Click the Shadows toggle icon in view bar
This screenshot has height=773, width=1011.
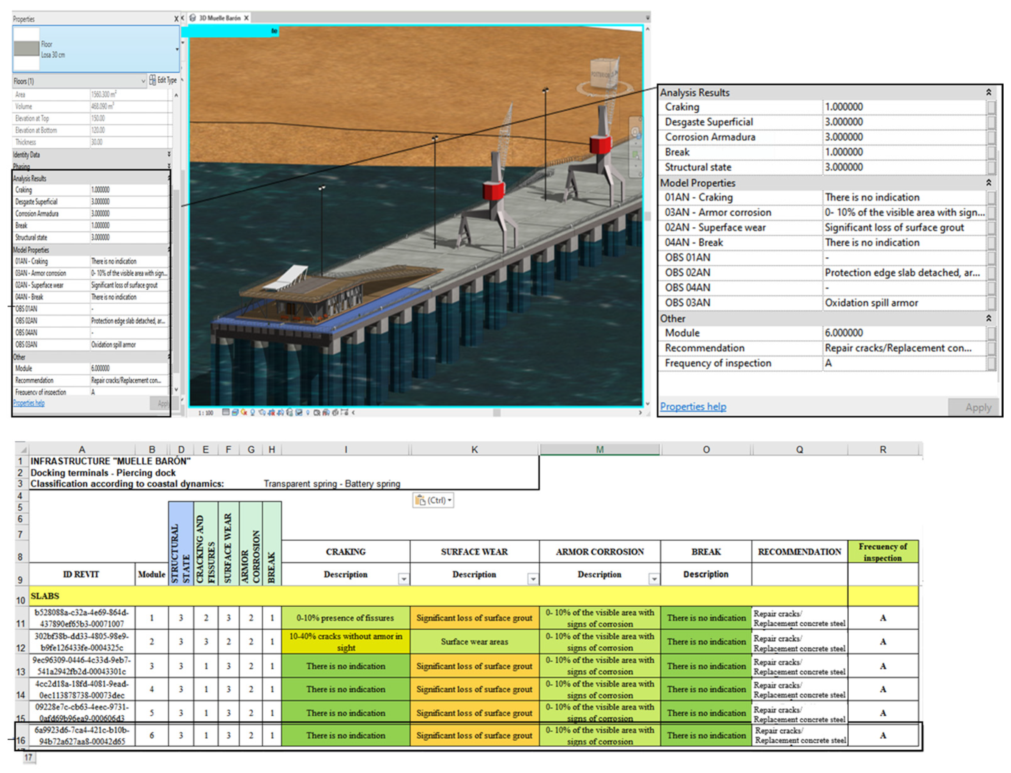tap(253, 413)
